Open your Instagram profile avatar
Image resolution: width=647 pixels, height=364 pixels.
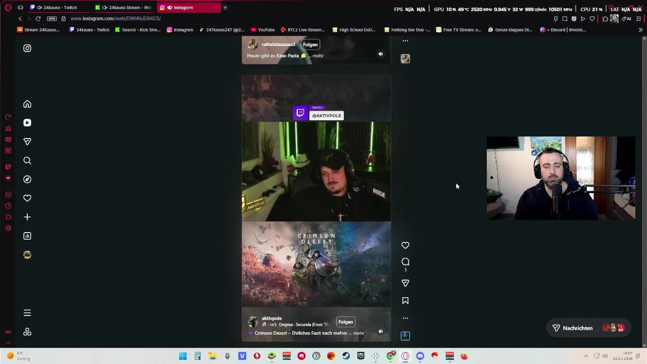(27, 255)
